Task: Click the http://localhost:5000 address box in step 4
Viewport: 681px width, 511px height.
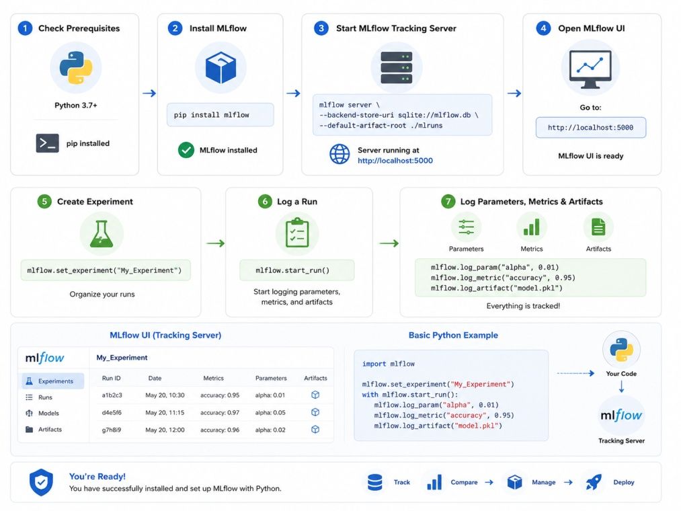Action: (x=591, y=127)
